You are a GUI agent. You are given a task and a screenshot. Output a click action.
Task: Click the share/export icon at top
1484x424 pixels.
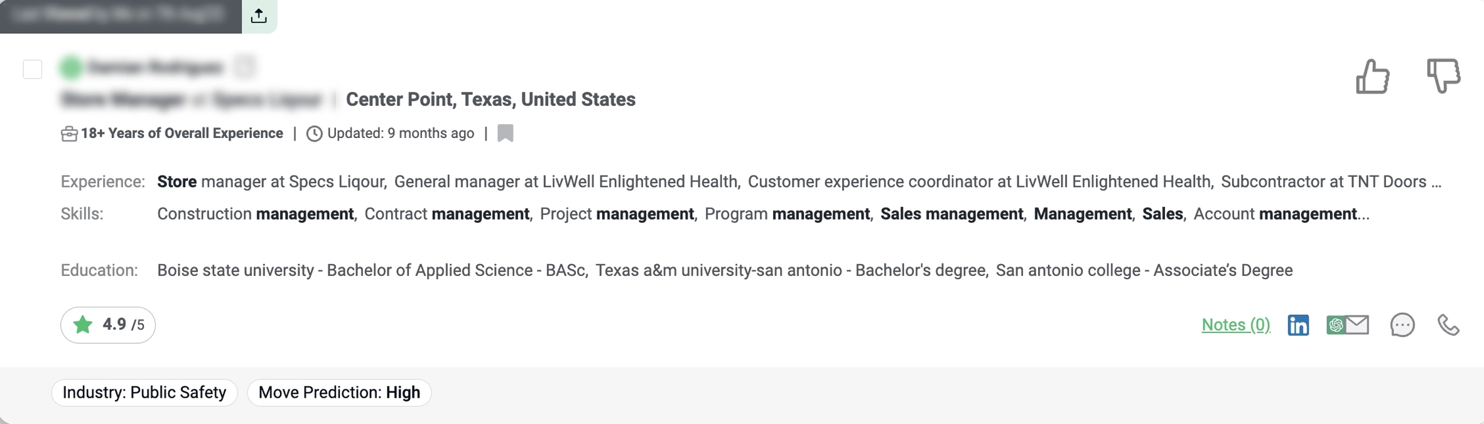click(259, 16)
